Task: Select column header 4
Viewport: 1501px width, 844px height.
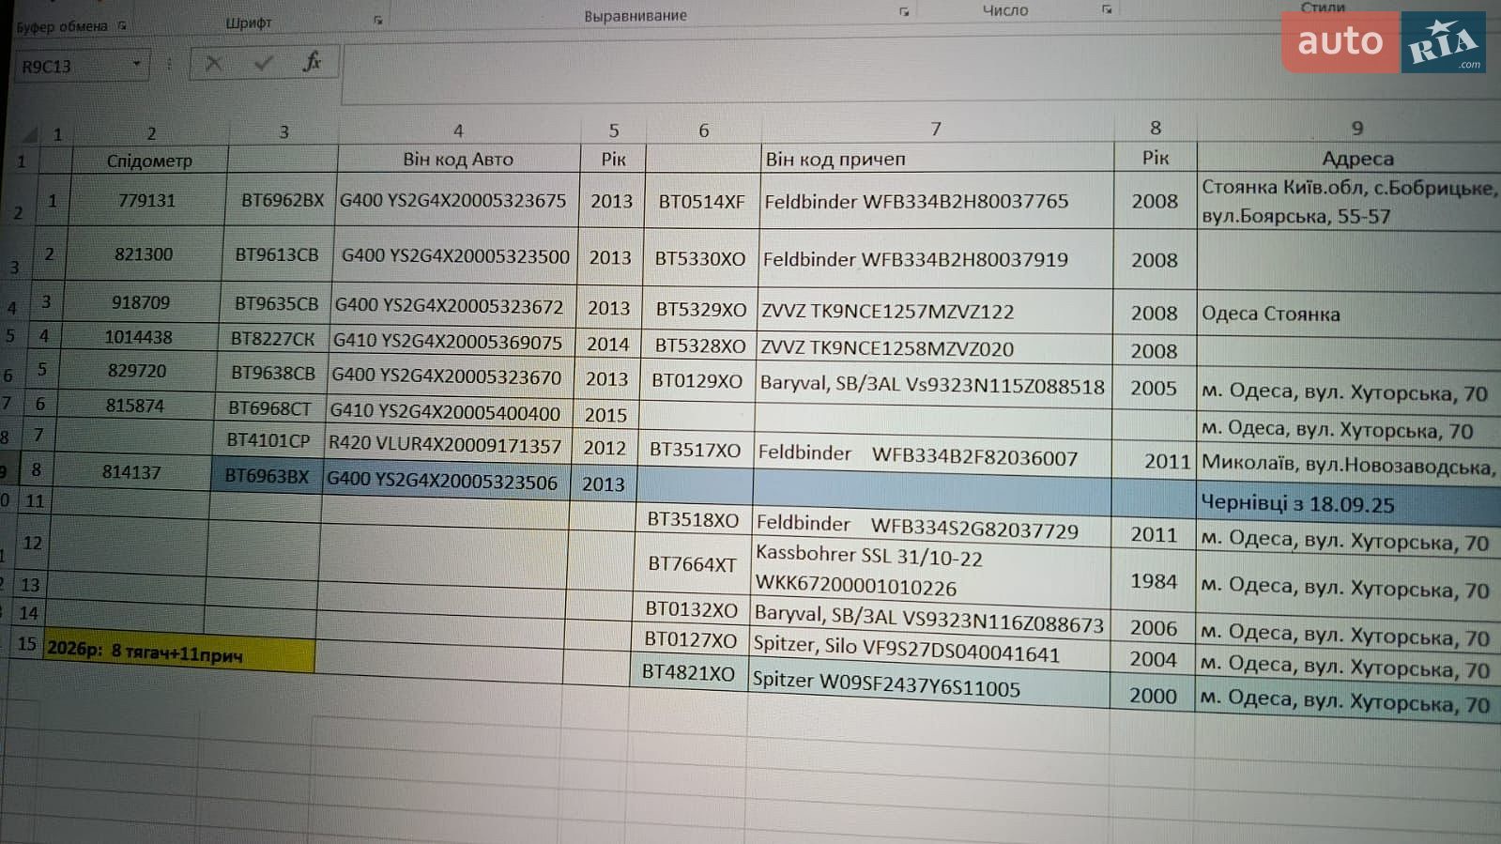Action: (458, 131)
